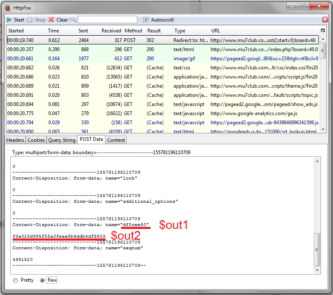Select the POST Data tab
This screenshot has height=295, width=333.
click(x=91, y=139)
